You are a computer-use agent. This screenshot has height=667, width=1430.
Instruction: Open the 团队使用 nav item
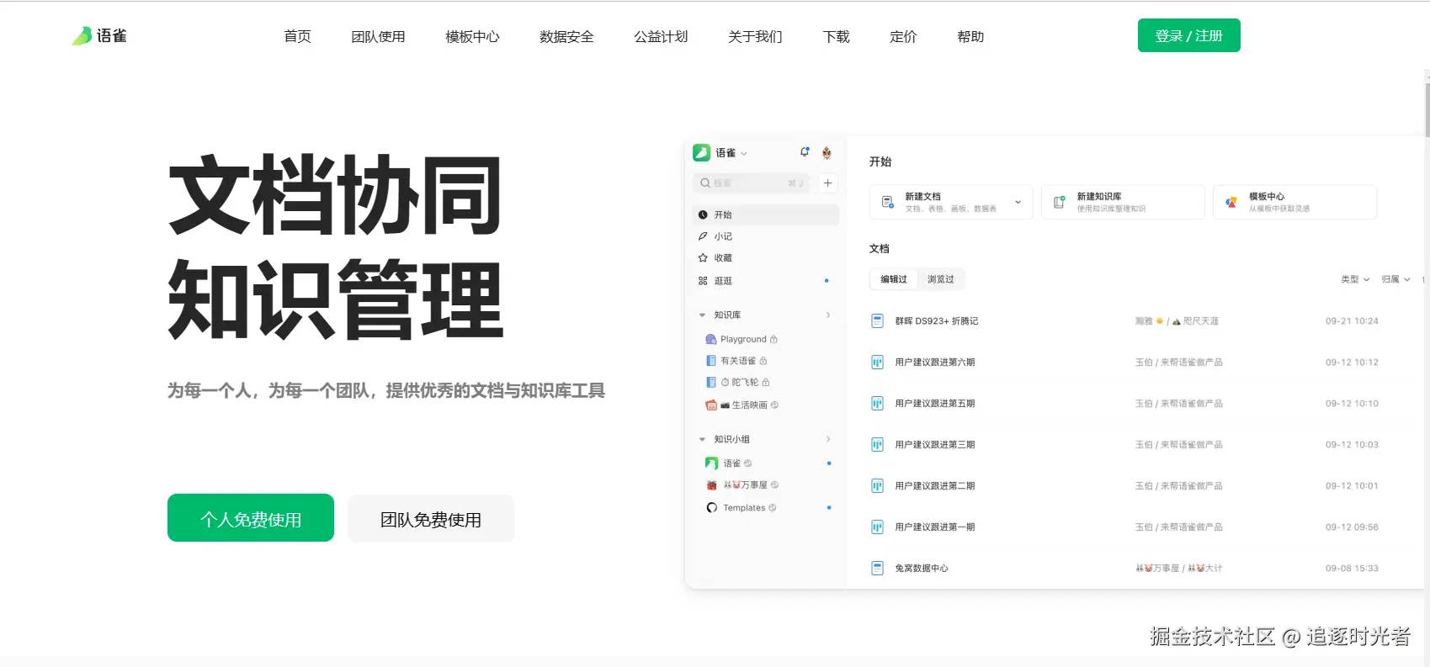click(378, 36)
